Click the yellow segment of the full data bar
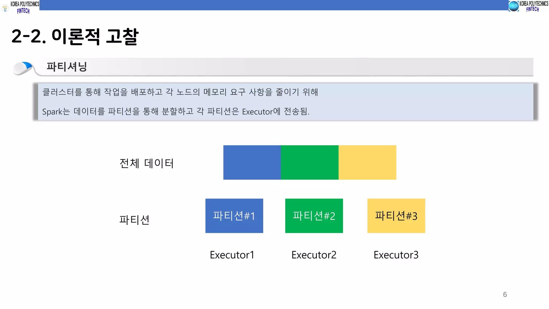The width and height of the screenshot is (549, 309). (367, 162)
